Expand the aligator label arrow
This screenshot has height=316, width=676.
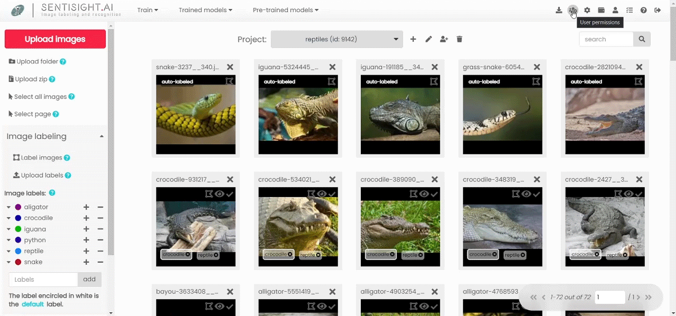pyautogui.click(x=8, y=207)
